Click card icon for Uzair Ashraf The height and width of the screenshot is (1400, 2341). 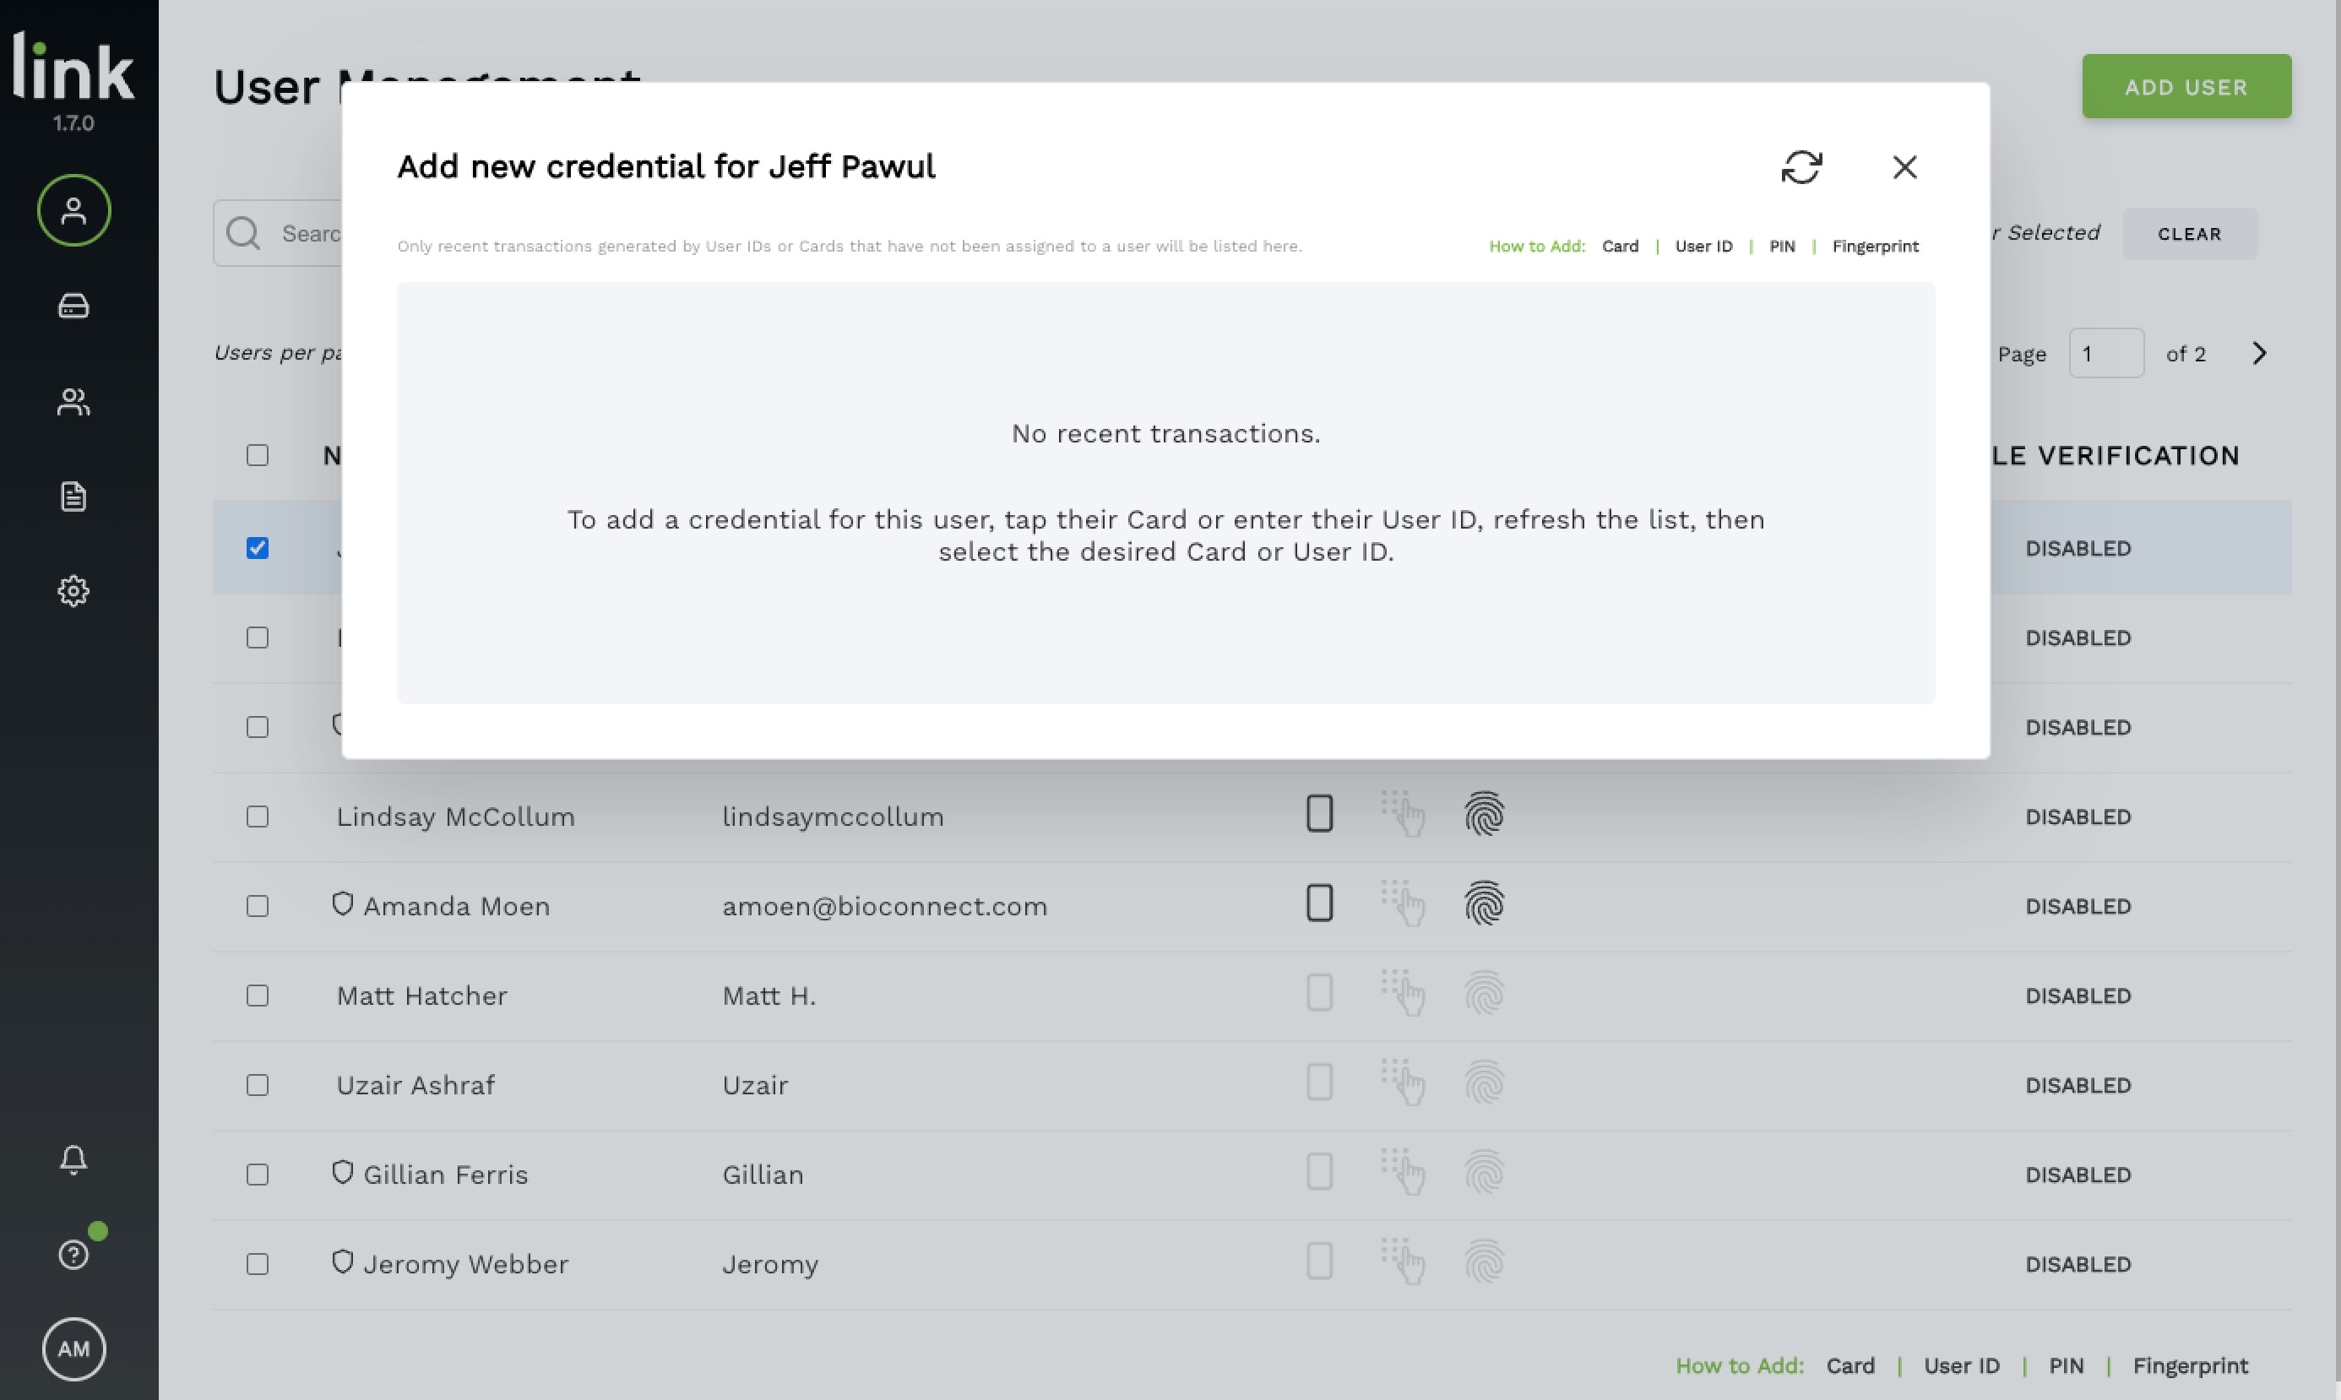coord(1319,1082)
